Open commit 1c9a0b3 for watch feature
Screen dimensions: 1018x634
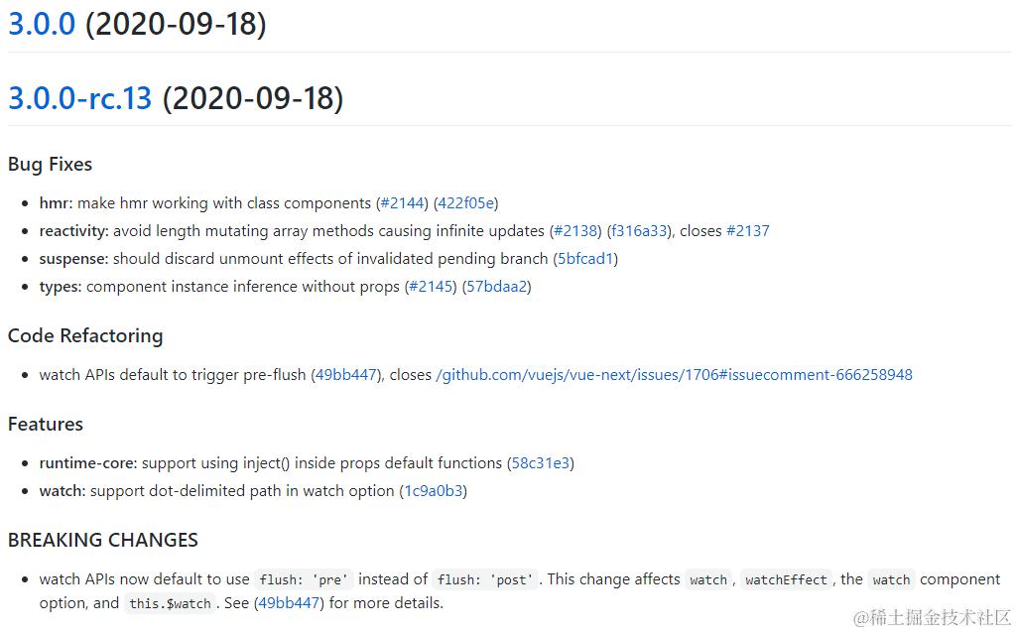tap(433, 491)
